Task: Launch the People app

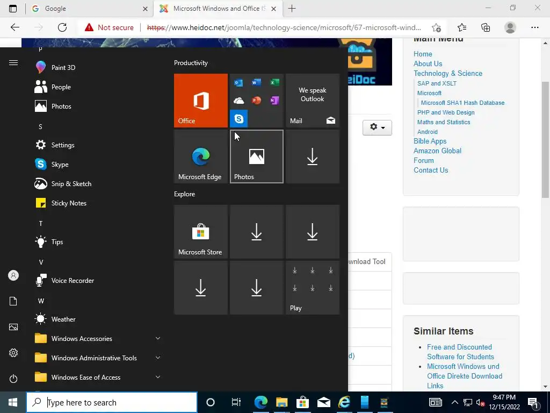Action: (98, 87)
